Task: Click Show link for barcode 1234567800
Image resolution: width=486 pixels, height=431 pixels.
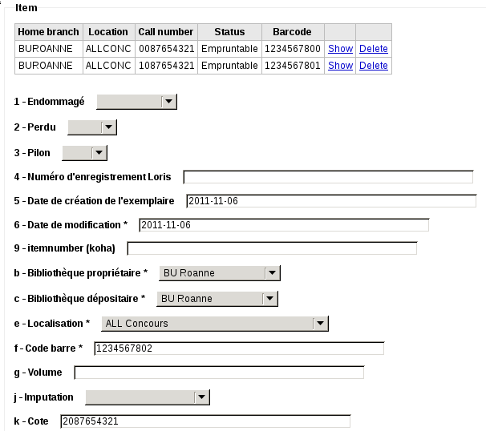Action: 340,49
